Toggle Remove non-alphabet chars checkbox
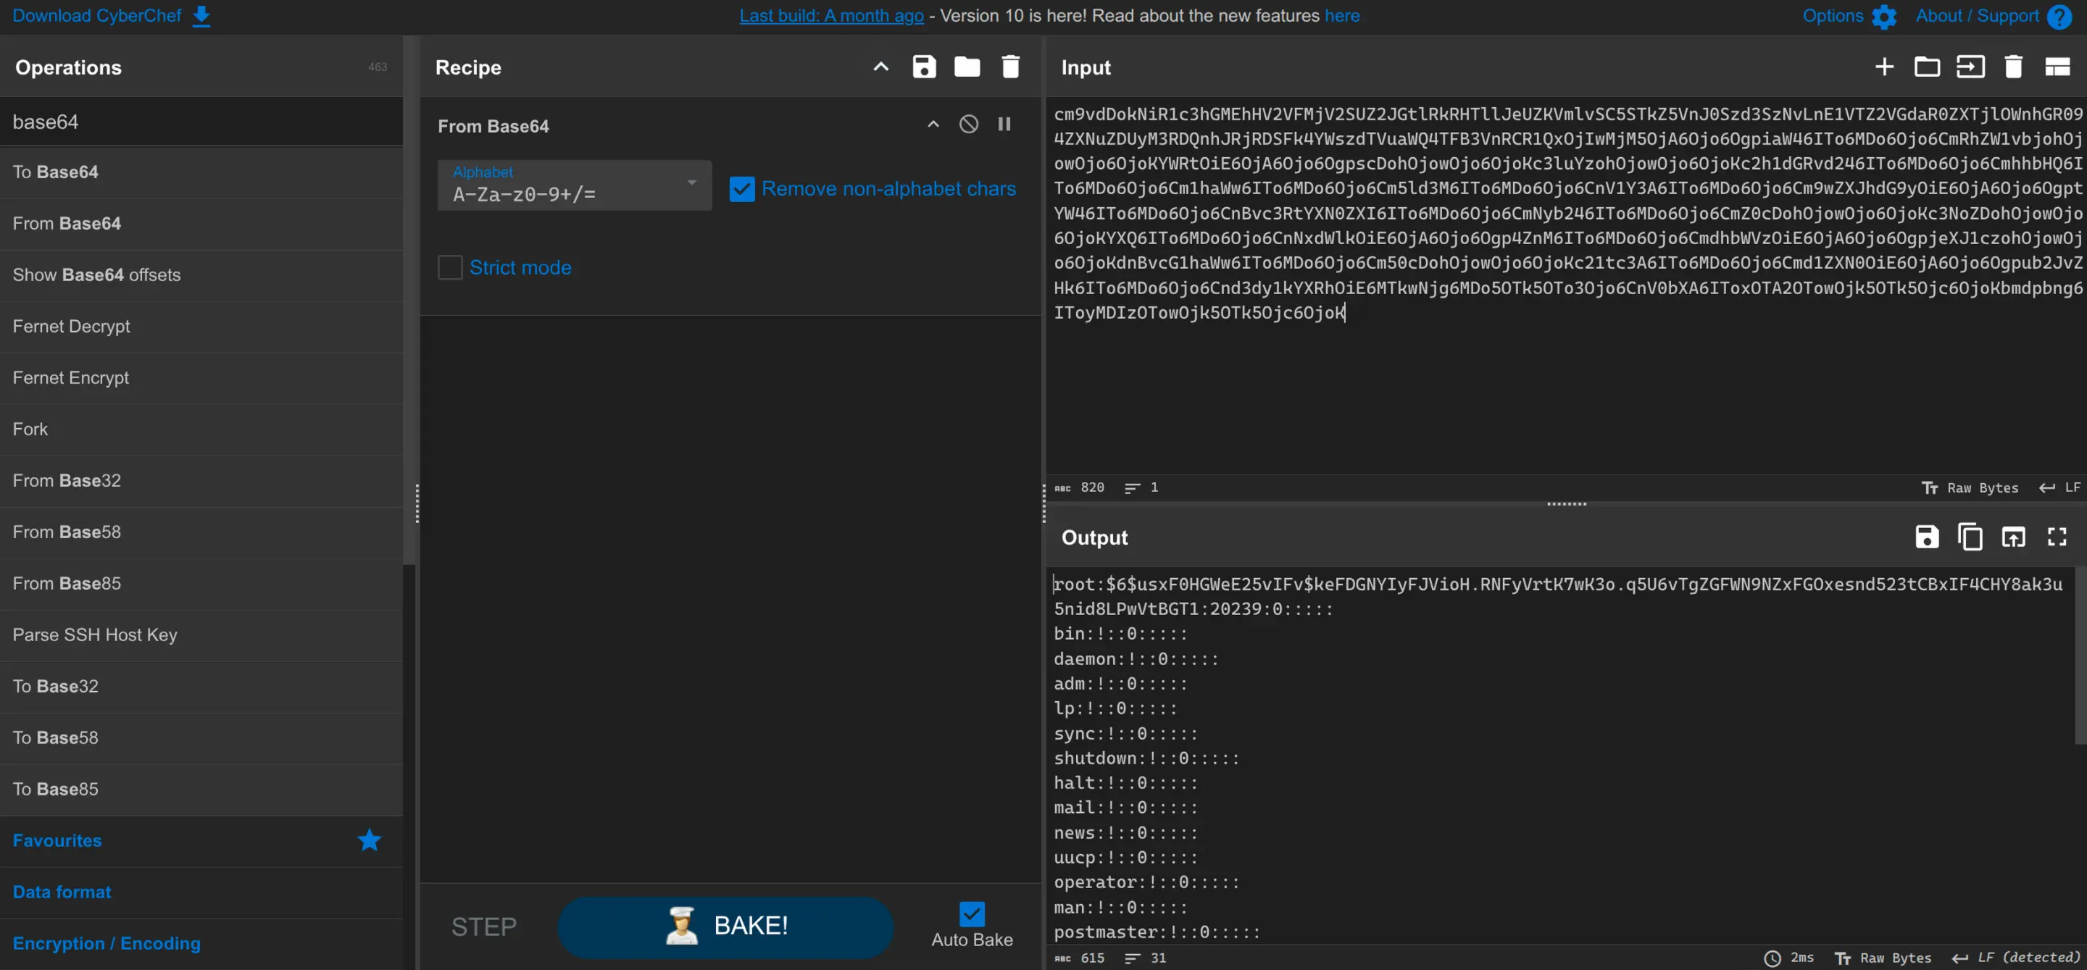 [x=741, y=188]
